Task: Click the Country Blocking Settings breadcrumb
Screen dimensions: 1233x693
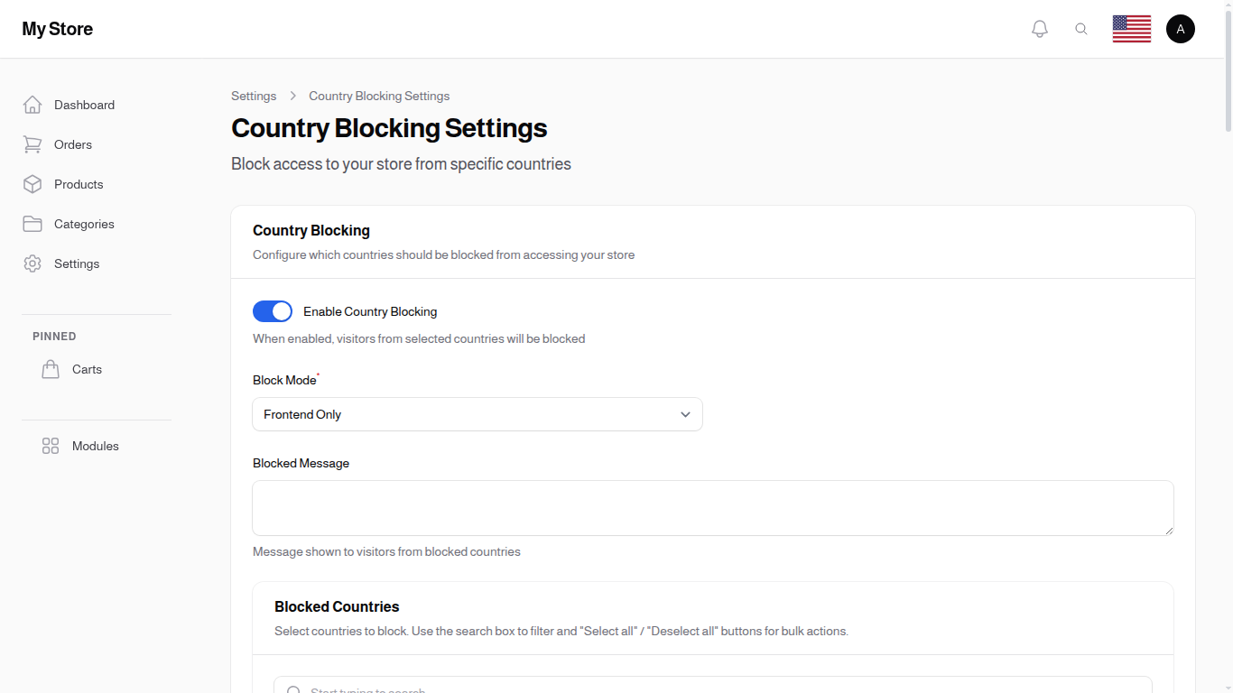Action: click(379, 96)
